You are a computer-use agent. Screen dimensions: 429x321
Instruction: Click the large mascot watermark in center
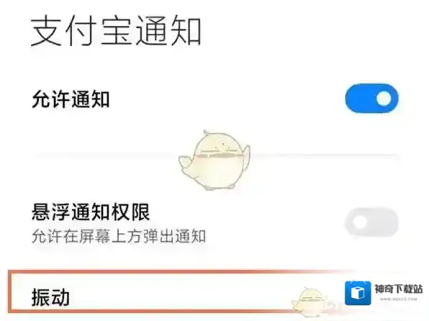pos(214,160)
